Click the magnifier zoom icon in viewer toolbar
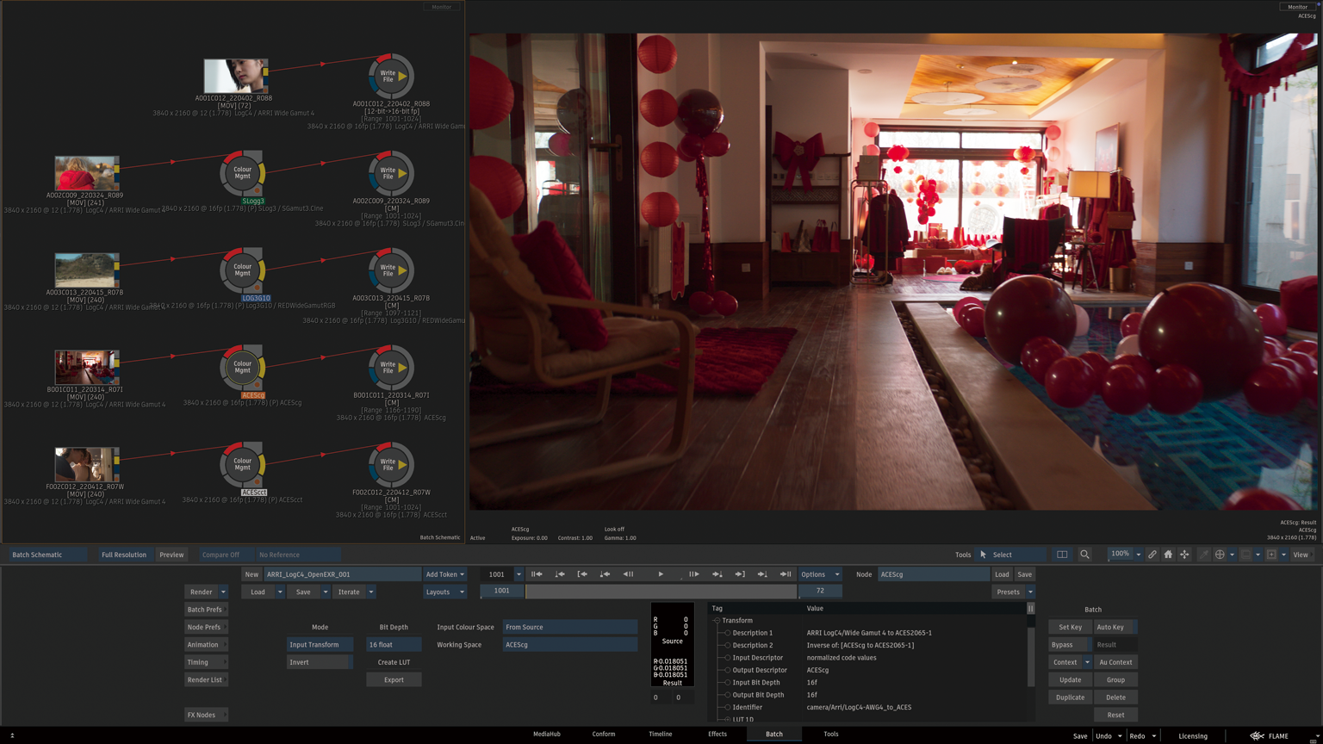 [x=1084, y=555]
